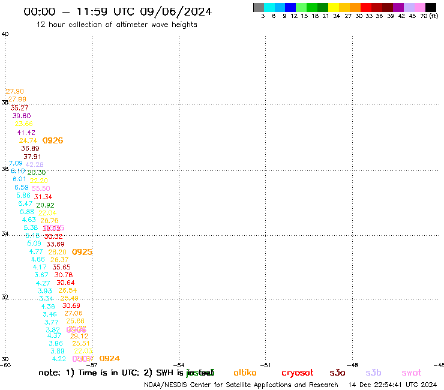Click the 'swot' satellite legend label
This screenshot has height=390, width=444.
(412, 373)
